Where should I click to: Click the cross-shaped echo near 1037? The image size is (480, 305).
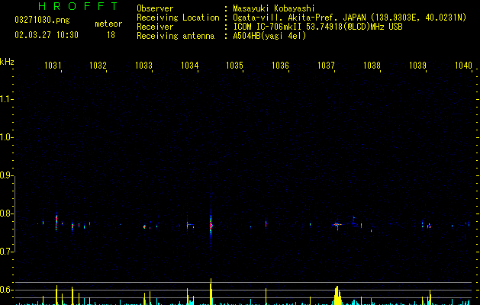pos(337,225)
